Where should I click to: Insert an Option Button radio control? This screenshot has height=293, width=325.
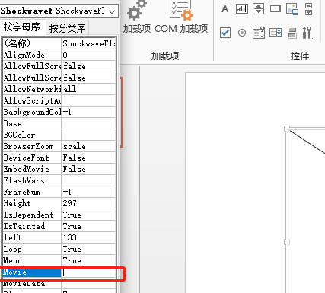[242, 33]
